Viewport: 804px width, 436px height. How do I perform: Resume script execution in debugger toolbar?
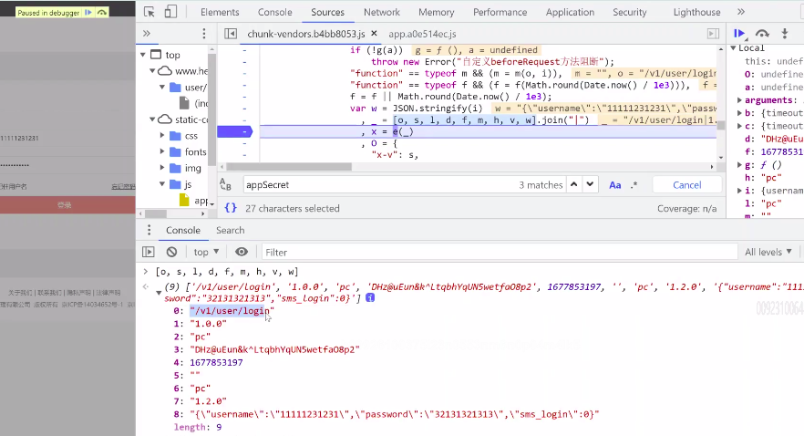(x=739, y=34)
